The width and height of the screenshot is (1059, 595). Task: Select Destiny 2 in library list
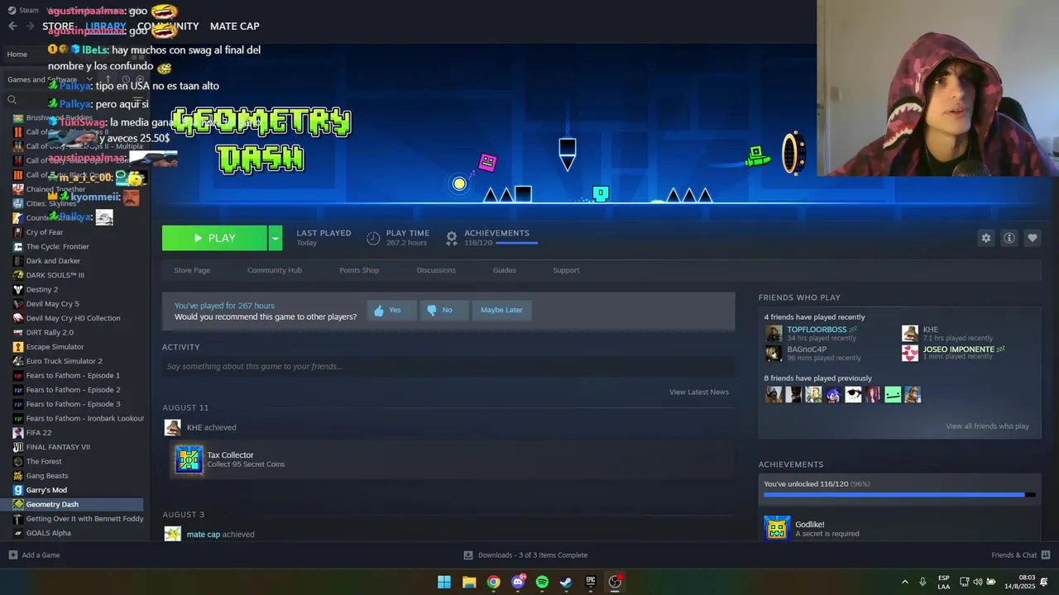(x=41, y=289)
